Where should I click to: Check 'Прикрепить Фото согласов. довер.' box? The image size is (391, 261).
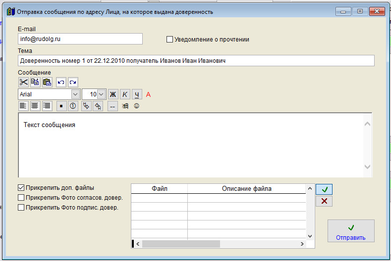[x=21, y=198]
